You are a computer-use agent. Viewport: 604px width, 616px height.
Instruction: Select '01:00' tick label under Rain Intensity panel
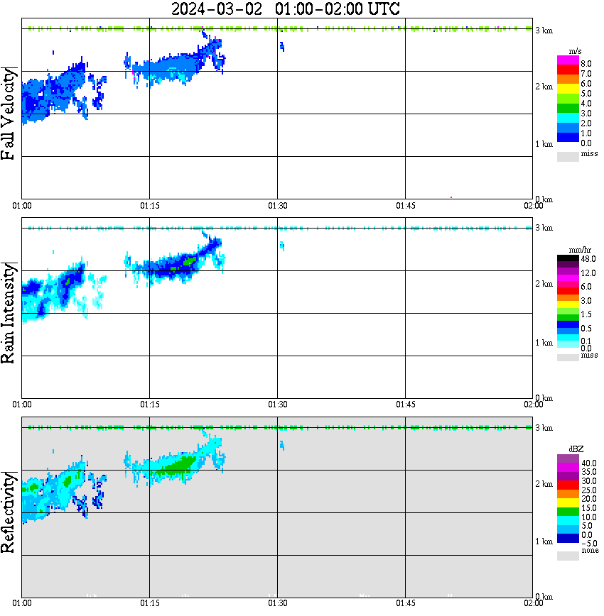(x=22, y=405)
